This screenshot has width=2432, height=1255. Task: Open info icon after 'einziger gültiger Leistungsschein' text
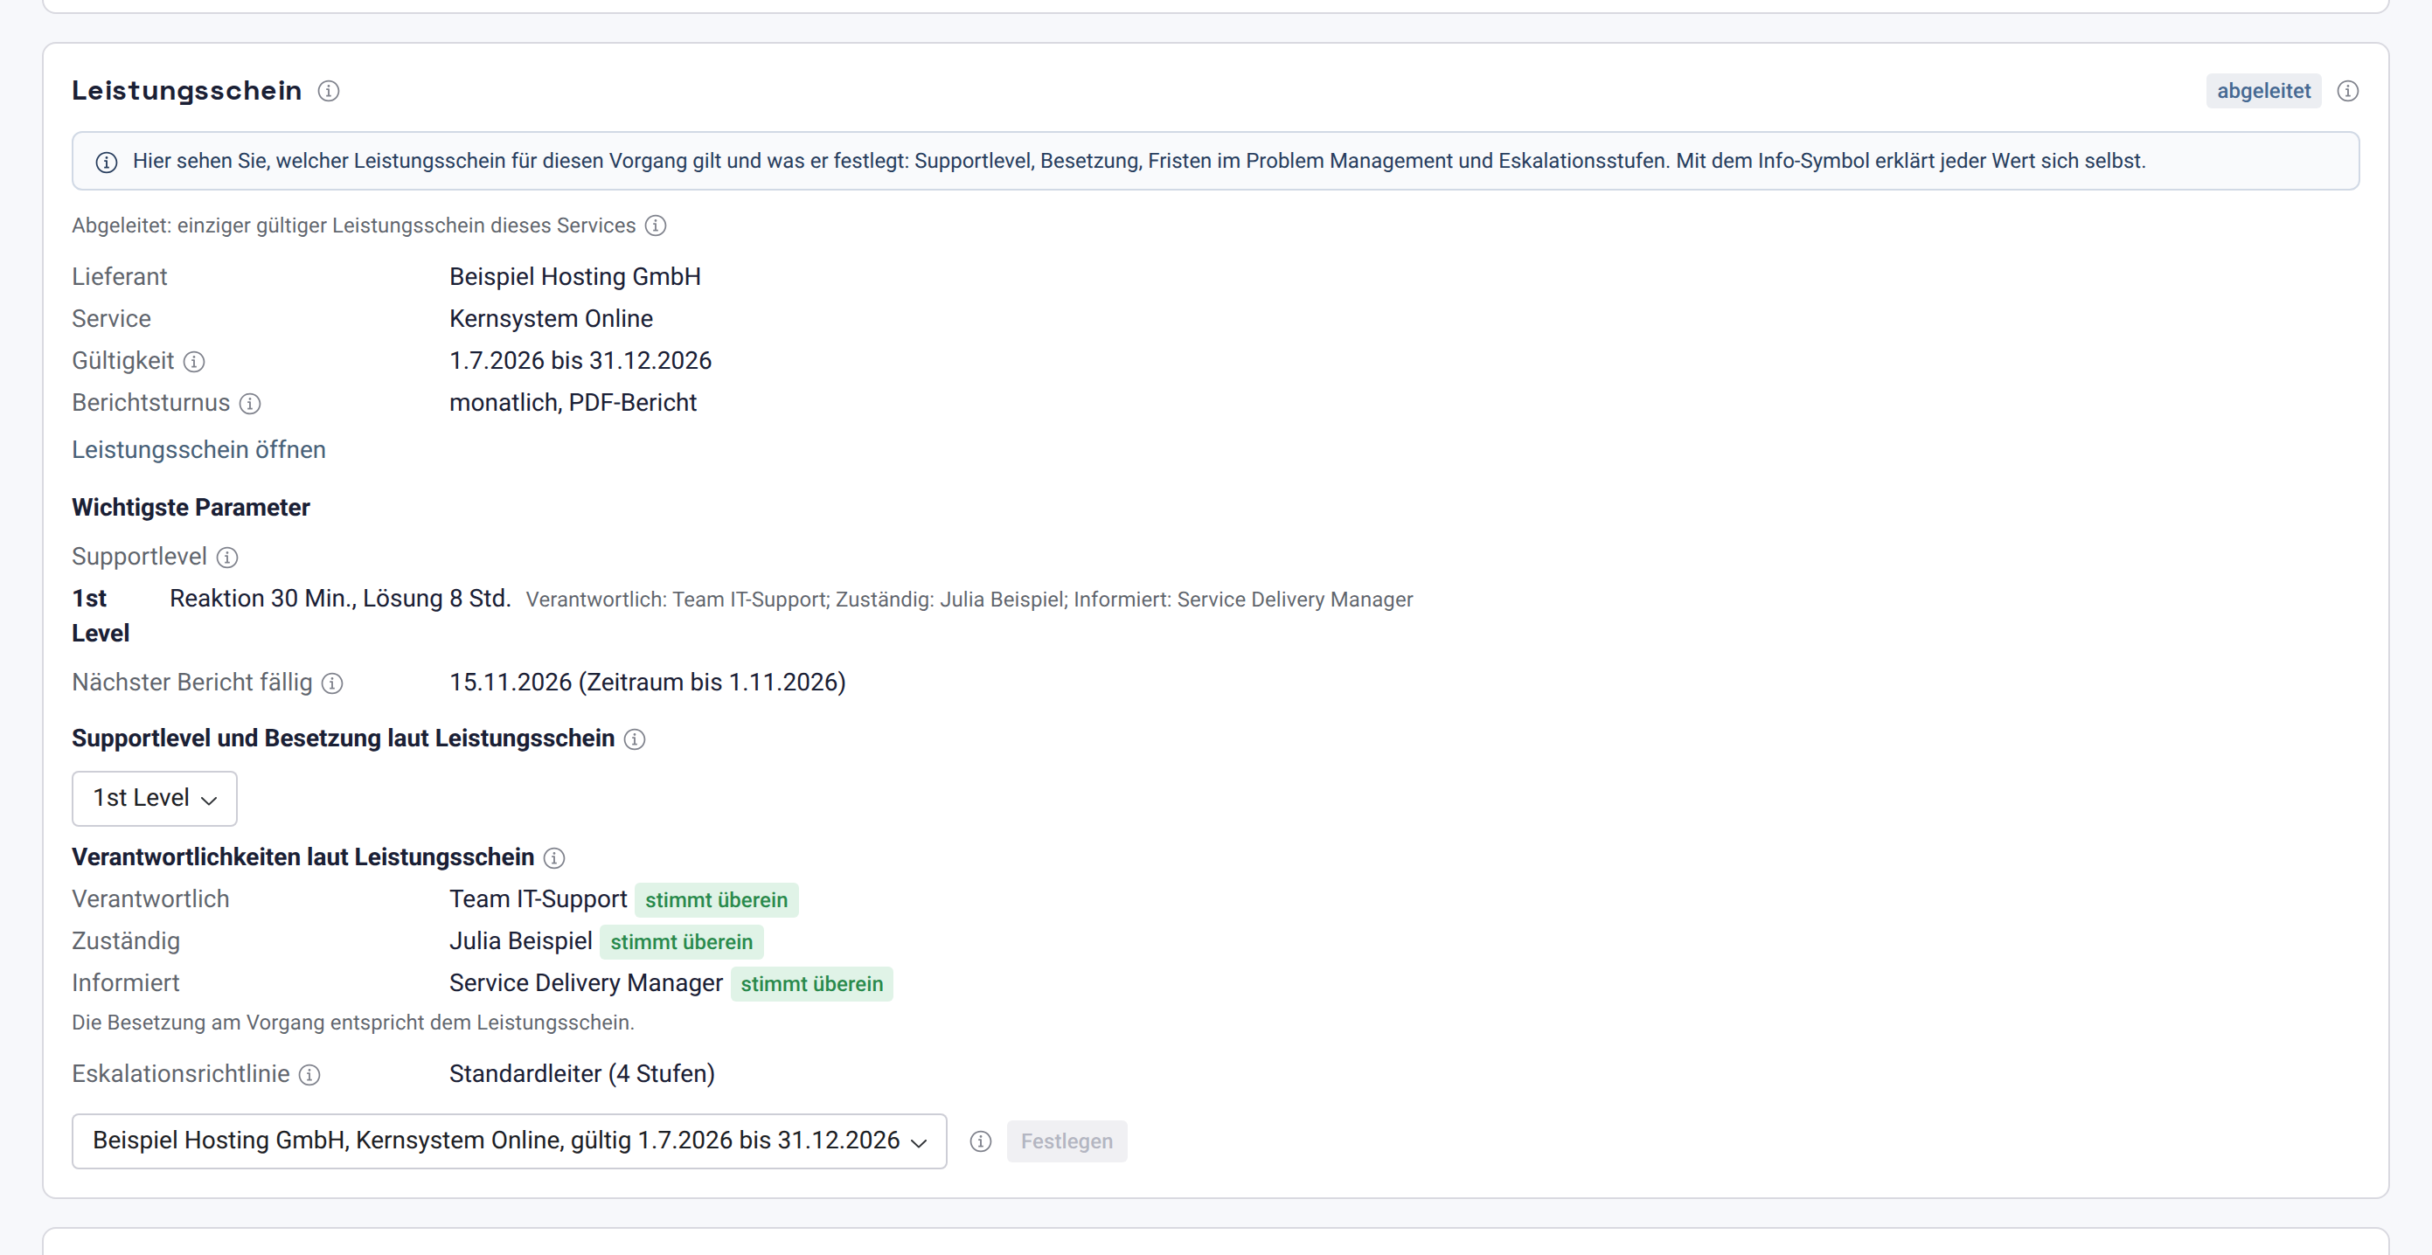click(x=655, y=225)
